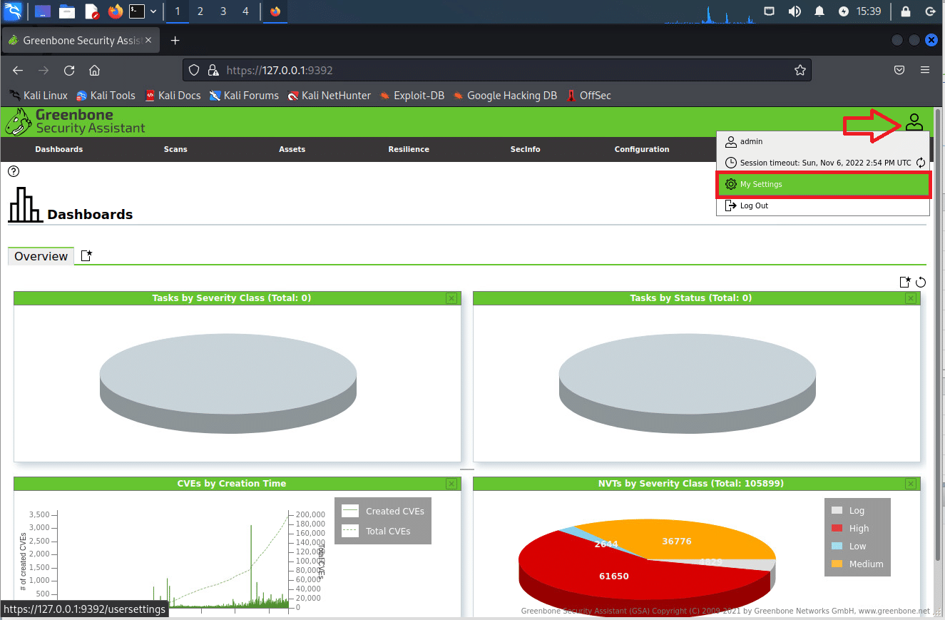The width and height of the screenshot is (945, 620).
Task: Open the notifications bell in the tray
Action: tap(819, 11)
